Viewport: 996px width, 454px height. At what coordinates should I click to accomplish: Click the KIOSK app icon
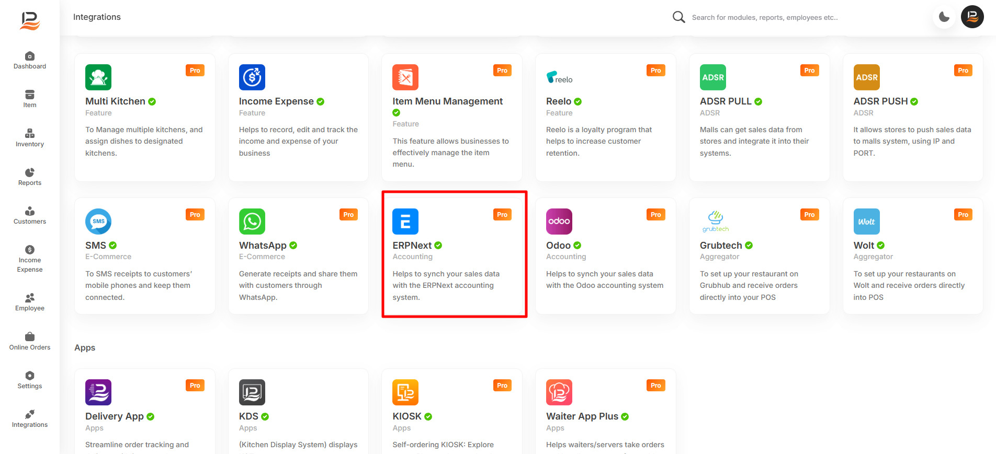click(405, 392)
